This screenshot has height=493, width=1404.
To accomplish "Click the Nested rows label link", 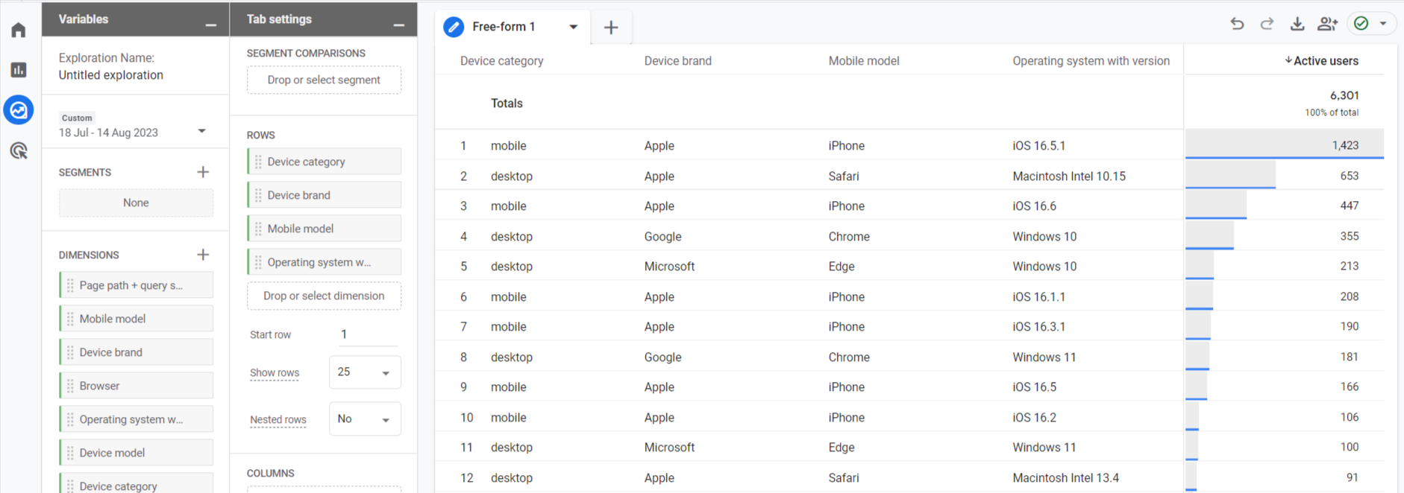I will 278,420.
